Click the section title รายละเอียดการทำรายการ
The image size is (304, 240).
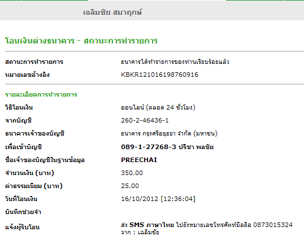coord(41,94)
